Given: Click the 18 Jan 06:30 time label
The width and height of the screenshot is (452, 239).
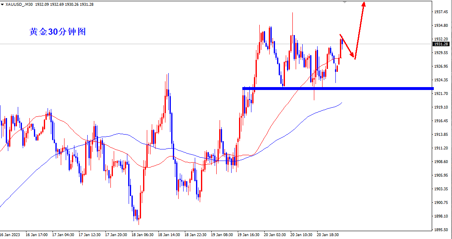Looking at the screenshot, I should coord(143,235).
